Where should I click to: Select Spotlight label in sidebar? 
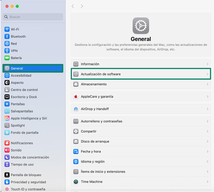(x=18, y=126)
